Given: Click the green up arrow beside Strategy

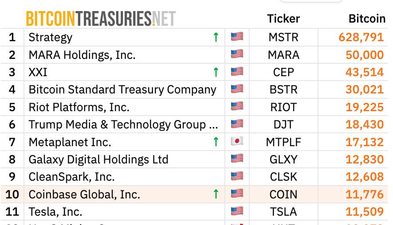Looking at the screenshot, I should click(x=216, y=37).
